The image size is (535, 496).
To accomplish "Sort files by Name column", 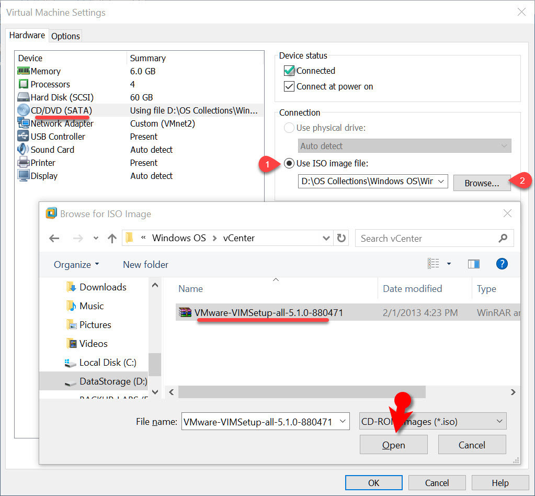I will pyautogui.click(x=191, y=289).
